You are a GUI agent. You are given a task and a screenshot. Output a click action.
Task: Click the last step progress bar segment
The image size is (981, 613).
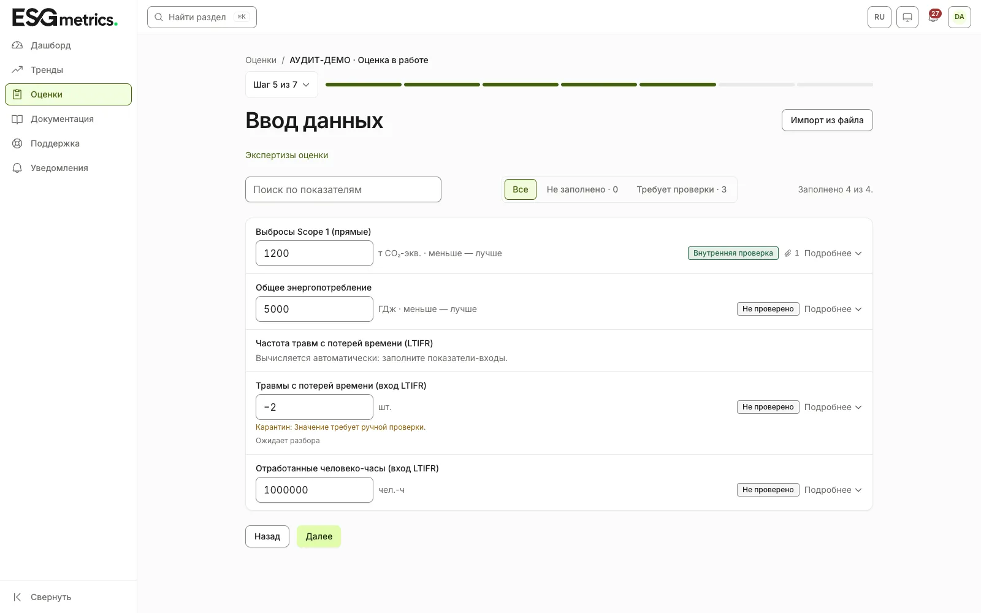(x=835, y=85)
